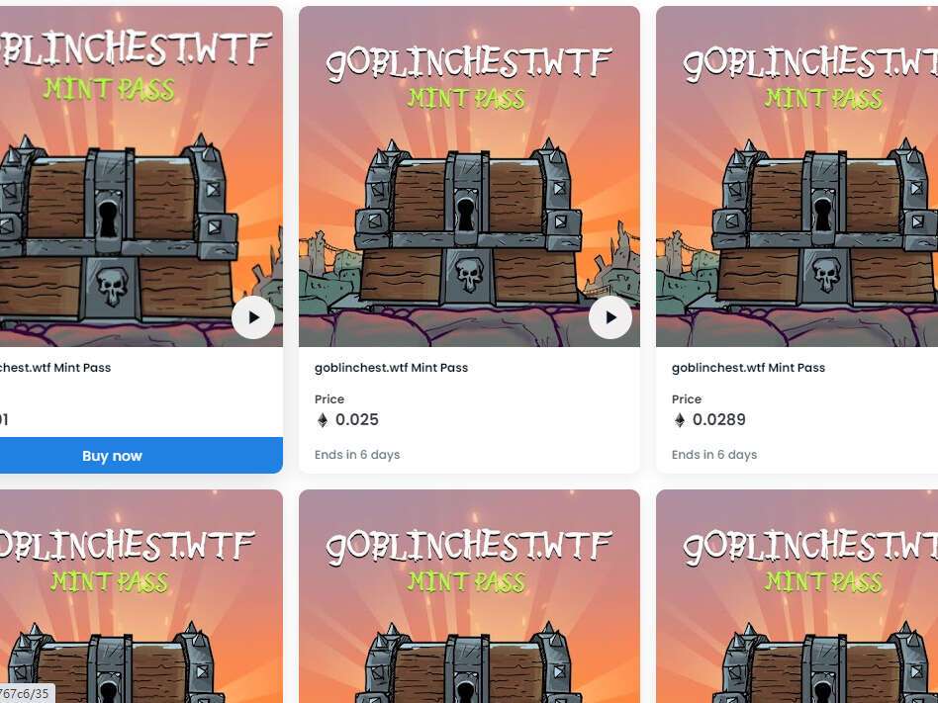The width and height of the screenshot is (938, 703).
Task: Open the chest thumbnail above Buy now
Action: click(x=141, y=176)
